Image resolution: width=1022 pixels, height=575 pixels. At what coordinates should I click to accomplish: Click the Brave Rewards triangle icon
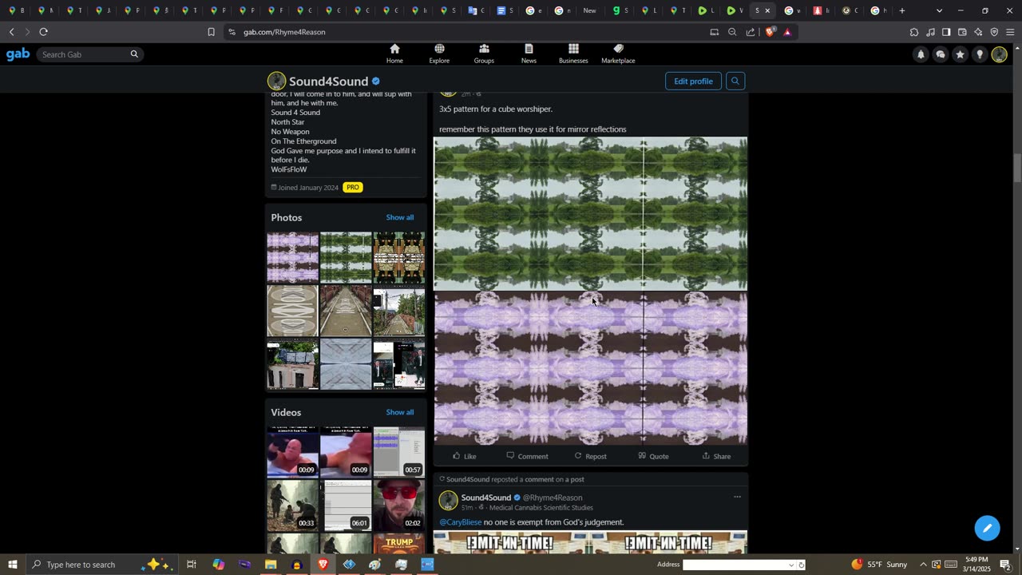coord(787,32)
